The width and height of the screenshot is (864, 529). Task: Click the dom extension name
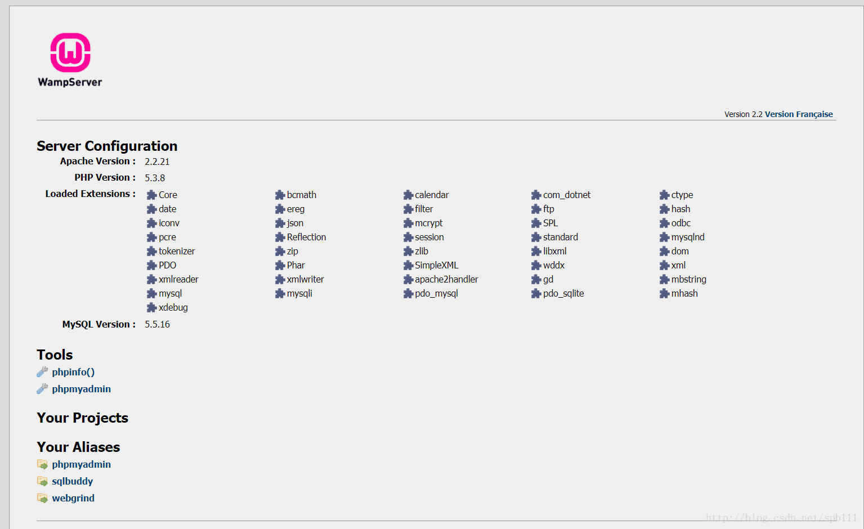[x=679, y=251]
